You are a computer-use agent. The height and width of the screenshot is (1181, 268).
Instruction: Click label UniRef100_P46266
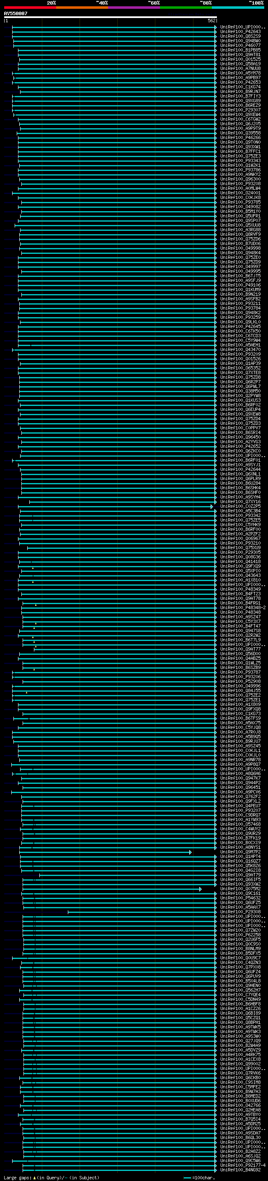click(240, 137)
